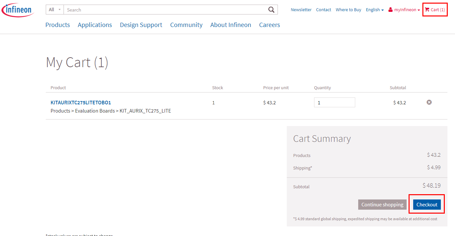Expand the English language dropdown
The width and height of the screenshot is (455, 236).
click(x=375, y=10)
